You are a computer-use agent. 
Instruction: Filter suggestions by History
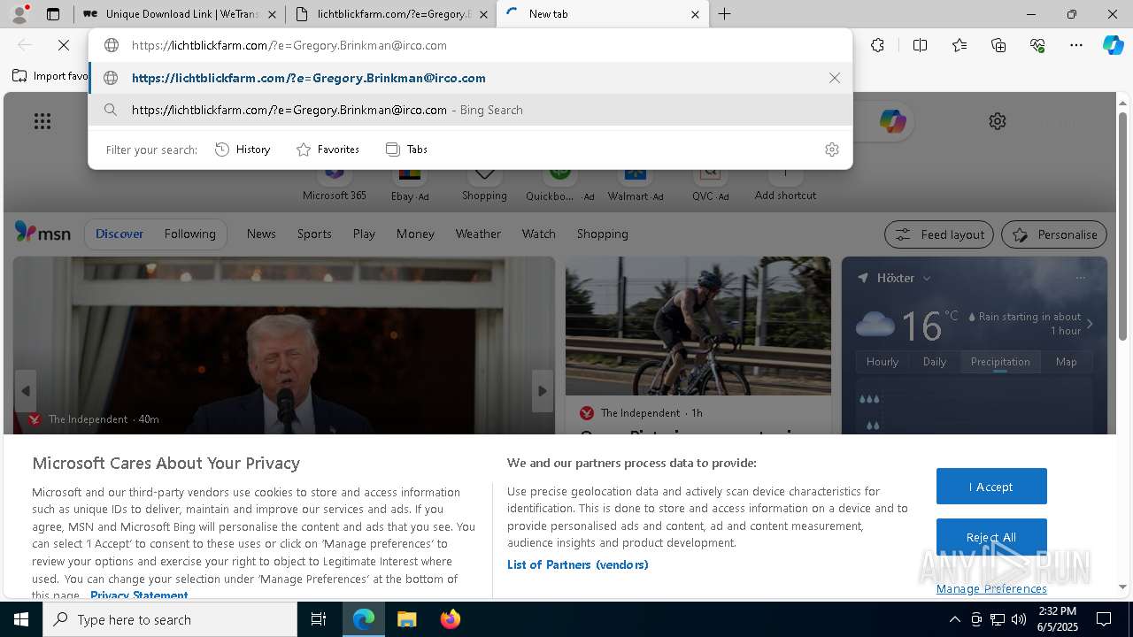pyautogui.click(x=243, y=150)
